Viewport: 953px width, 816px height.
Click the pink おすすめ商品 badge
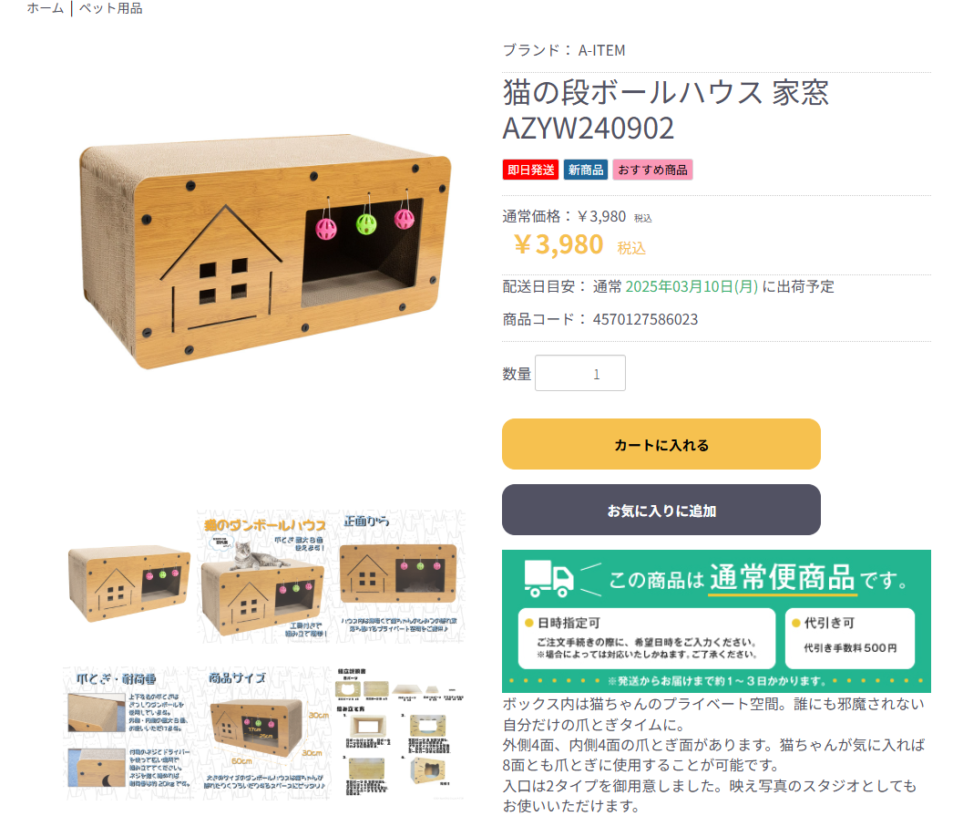[652, 170]
